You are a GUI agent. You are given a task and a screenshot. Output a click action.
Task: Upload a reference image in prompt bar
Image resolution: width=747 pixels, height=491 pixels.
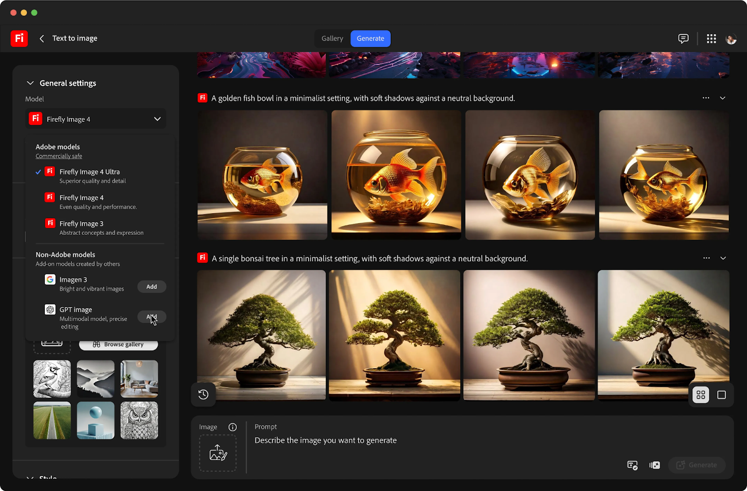click(x=218, y=453)
